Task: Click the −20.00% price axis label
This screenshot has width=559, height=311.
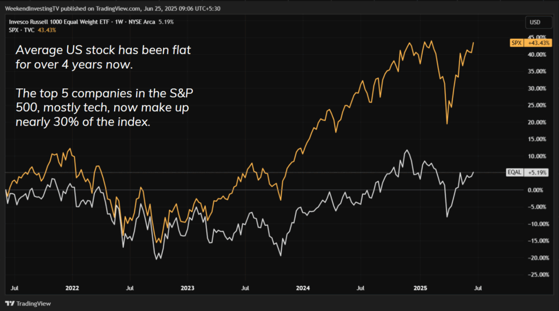Action: [x=538, y=258]
